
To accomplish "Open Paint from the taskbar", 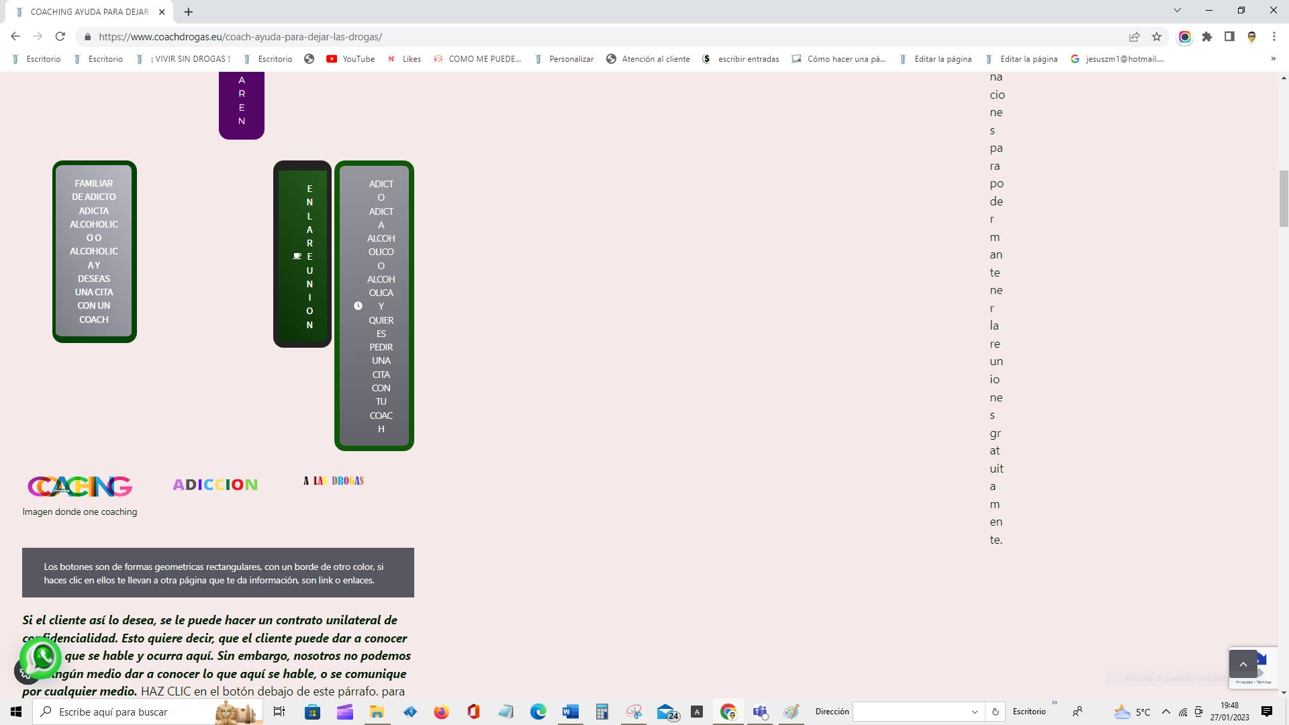I will (x=792, y=712).
